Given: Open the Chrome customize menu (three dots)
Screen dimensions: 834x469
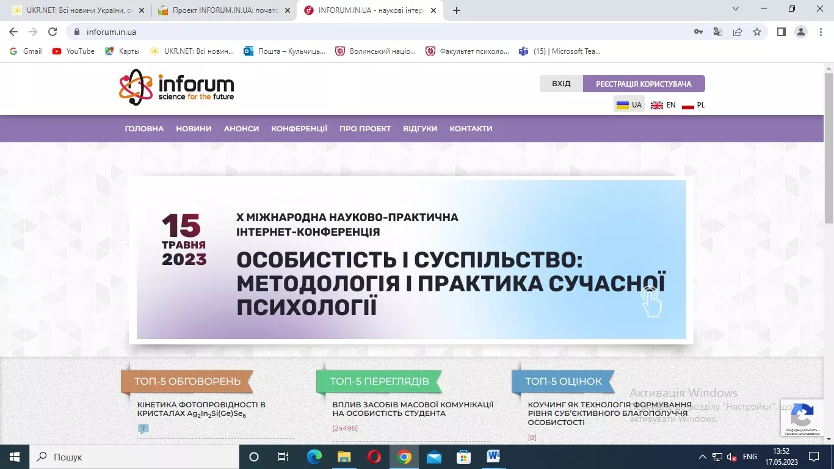Looking at the screenshot, I should (821, 31).
